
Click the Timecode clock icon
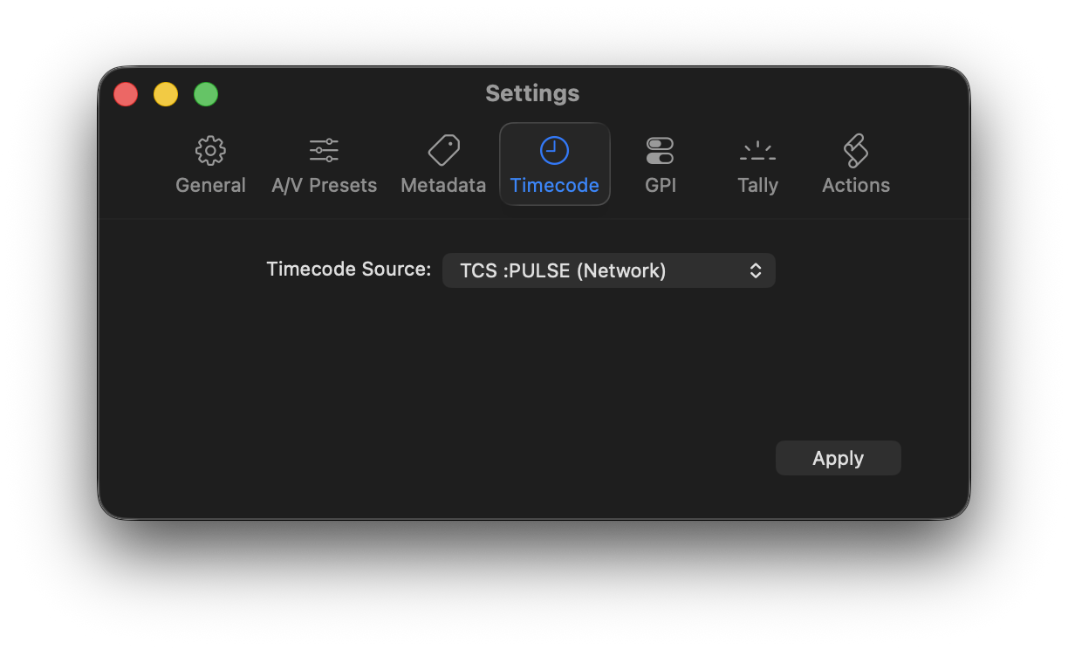pos(554,151)
